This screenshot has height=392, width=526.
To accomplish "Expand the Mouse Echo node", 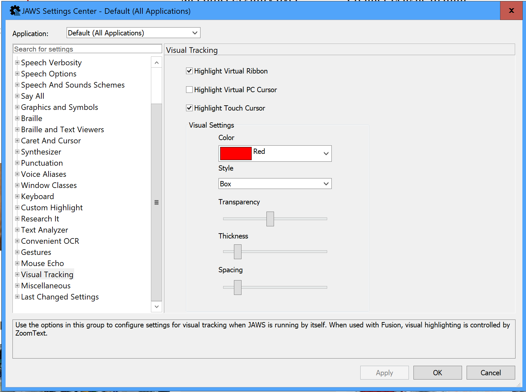I will (17, 263).
